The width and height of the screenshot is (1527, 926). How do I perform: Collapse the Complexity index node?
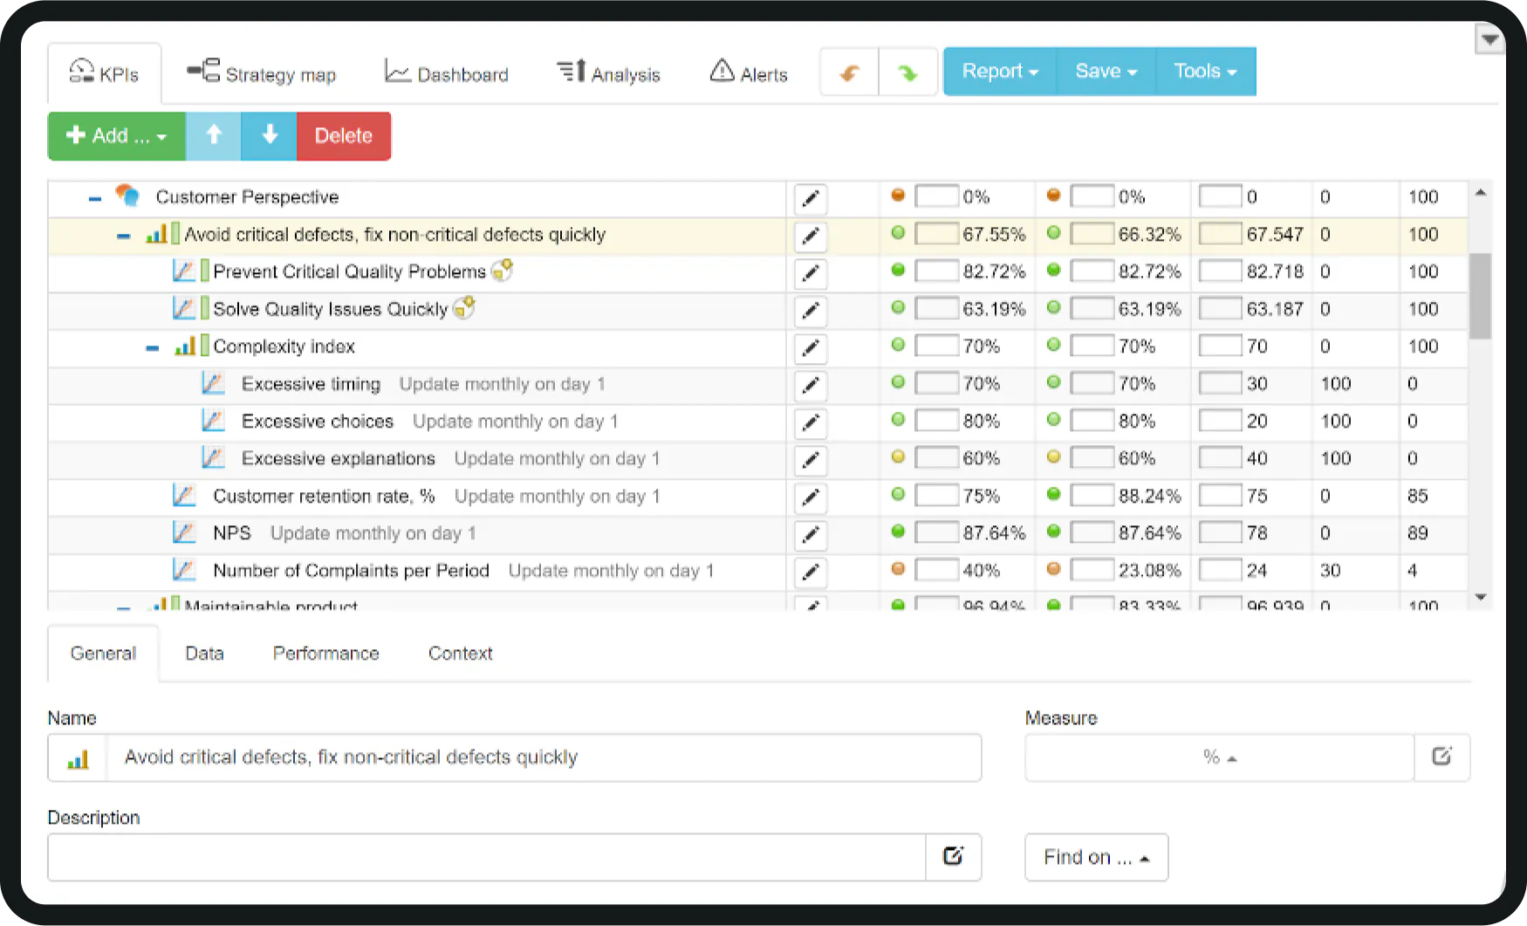(x=152, y=348)
